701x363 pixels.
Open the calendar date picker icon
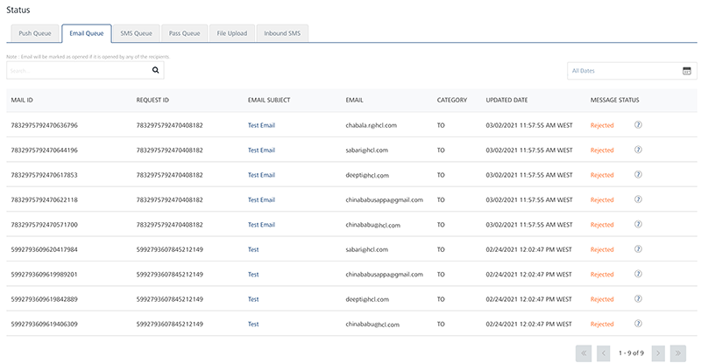click(687, 71)
